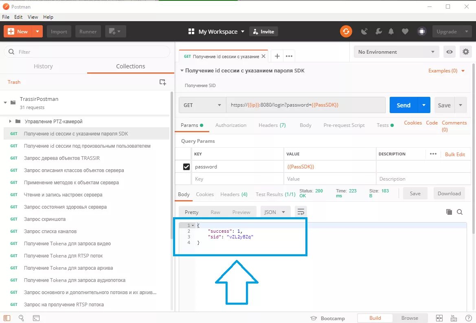Viewport: 476px width, 323px height.
Task: Open environment quick look eye icon
Action: (x=450, y=52)
